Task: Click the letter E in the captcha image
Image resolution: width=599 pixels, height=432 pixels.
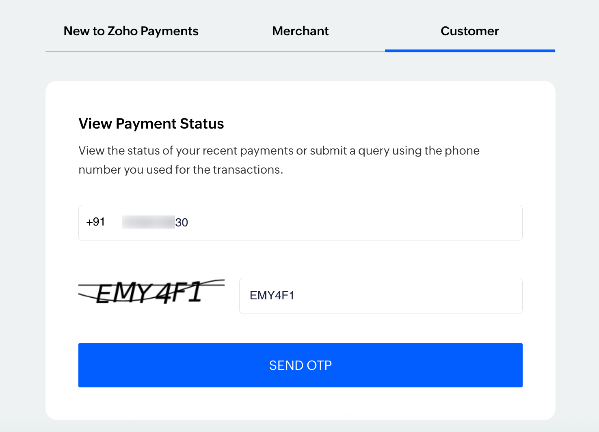Action: [105, 293]
